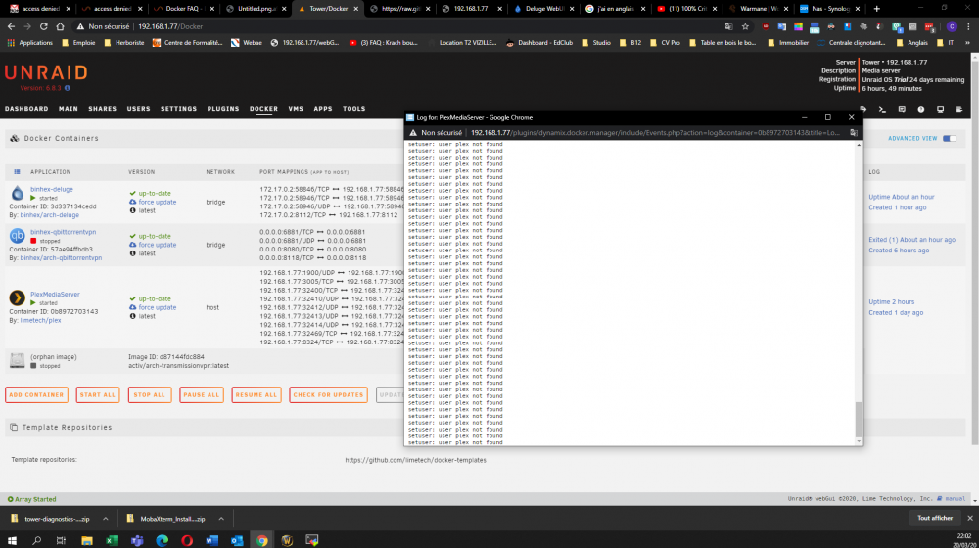Show more bookmarks chevron
This screenshot has height=548, width=979.
[x=967, y=43]
